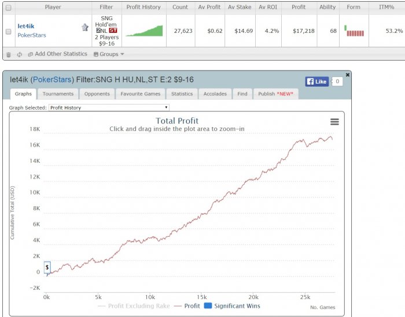Close the let4ik details panel
Image resolution: width=405 pixels, height=317 pixels.
pos(348,74)
